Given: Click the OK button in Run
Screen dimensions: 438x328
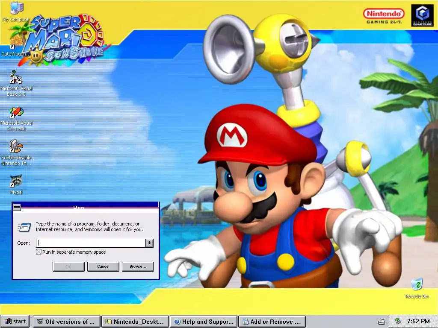Looking at the screenshot, I should click(68, 266).
